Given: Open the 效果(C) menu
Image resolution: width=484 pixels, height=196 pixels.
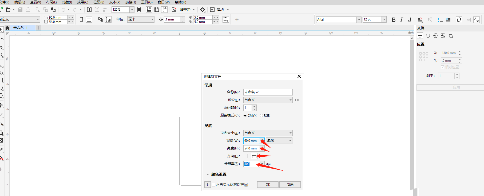Looking at the screenshot, I should click(x=83, y=2).
